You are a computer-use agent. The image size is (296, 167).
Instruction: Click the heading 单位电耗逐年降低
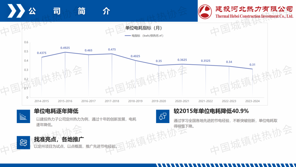coord(56,111)
